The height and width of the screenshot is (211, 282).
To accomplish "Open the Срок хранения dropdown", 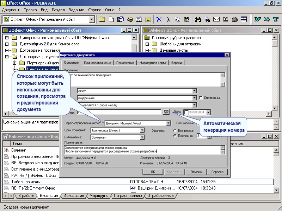I will (x=142, y=130).
